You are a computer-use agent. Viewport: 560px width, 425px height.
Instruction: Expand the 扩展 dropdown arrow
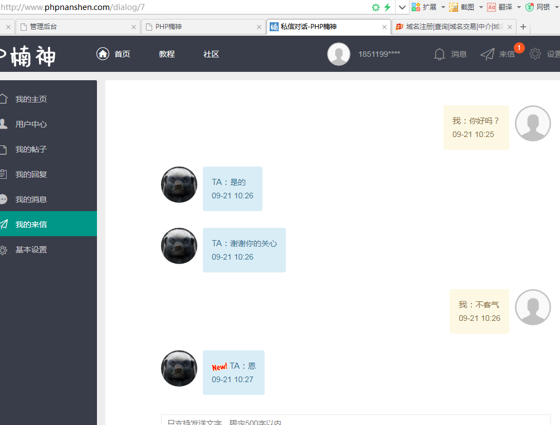tap(443, 7)
